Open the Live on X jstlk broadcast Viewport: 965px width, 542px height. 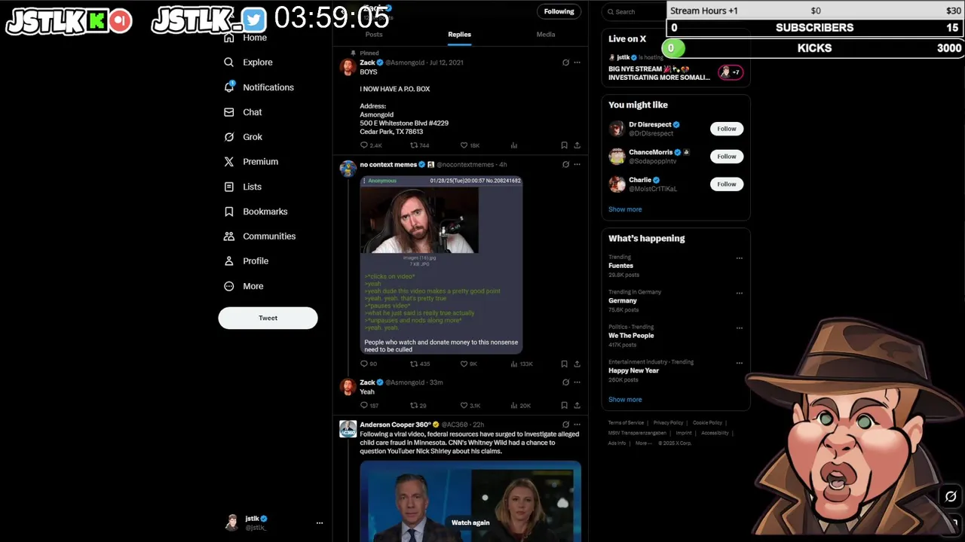coord(675,68)
